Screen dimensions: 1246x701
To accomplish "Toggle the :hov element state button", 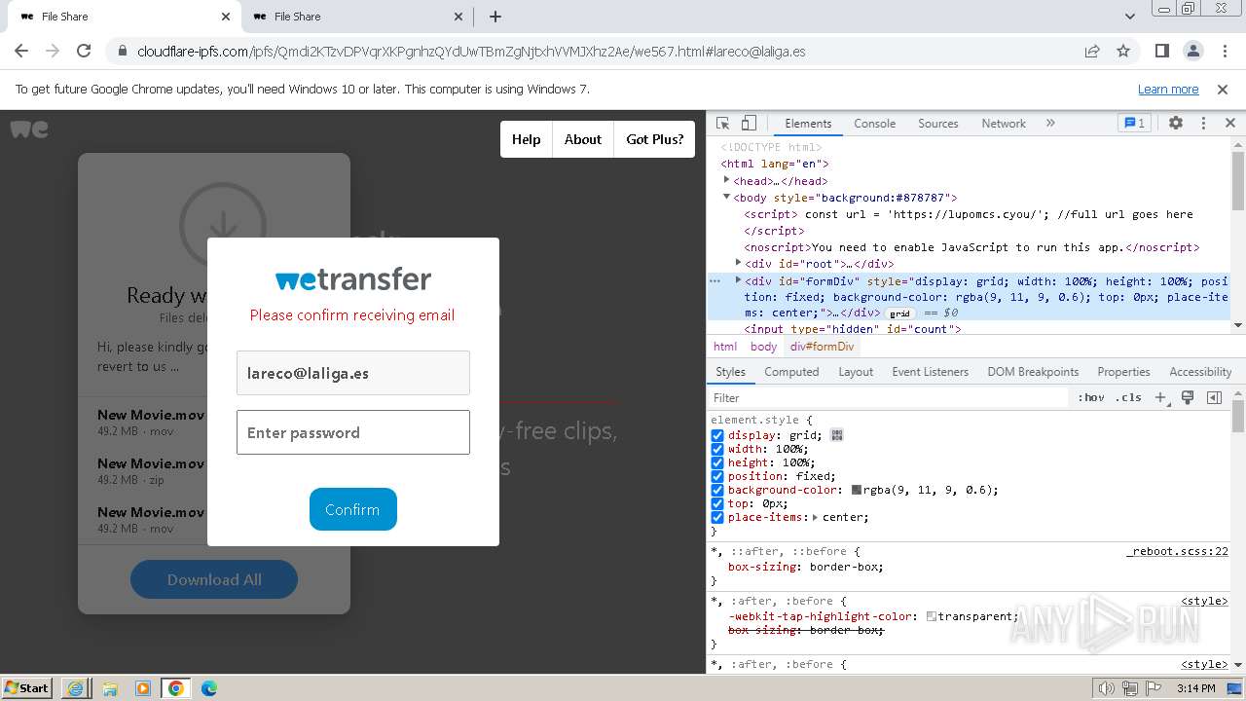I will (1091, 397).
